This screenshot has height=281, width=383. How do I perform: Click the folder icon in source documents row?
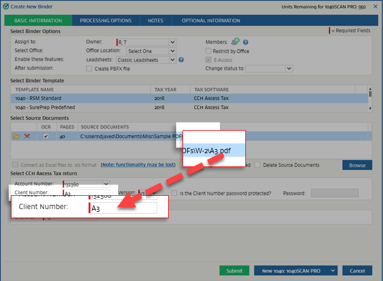coord(17,136)
